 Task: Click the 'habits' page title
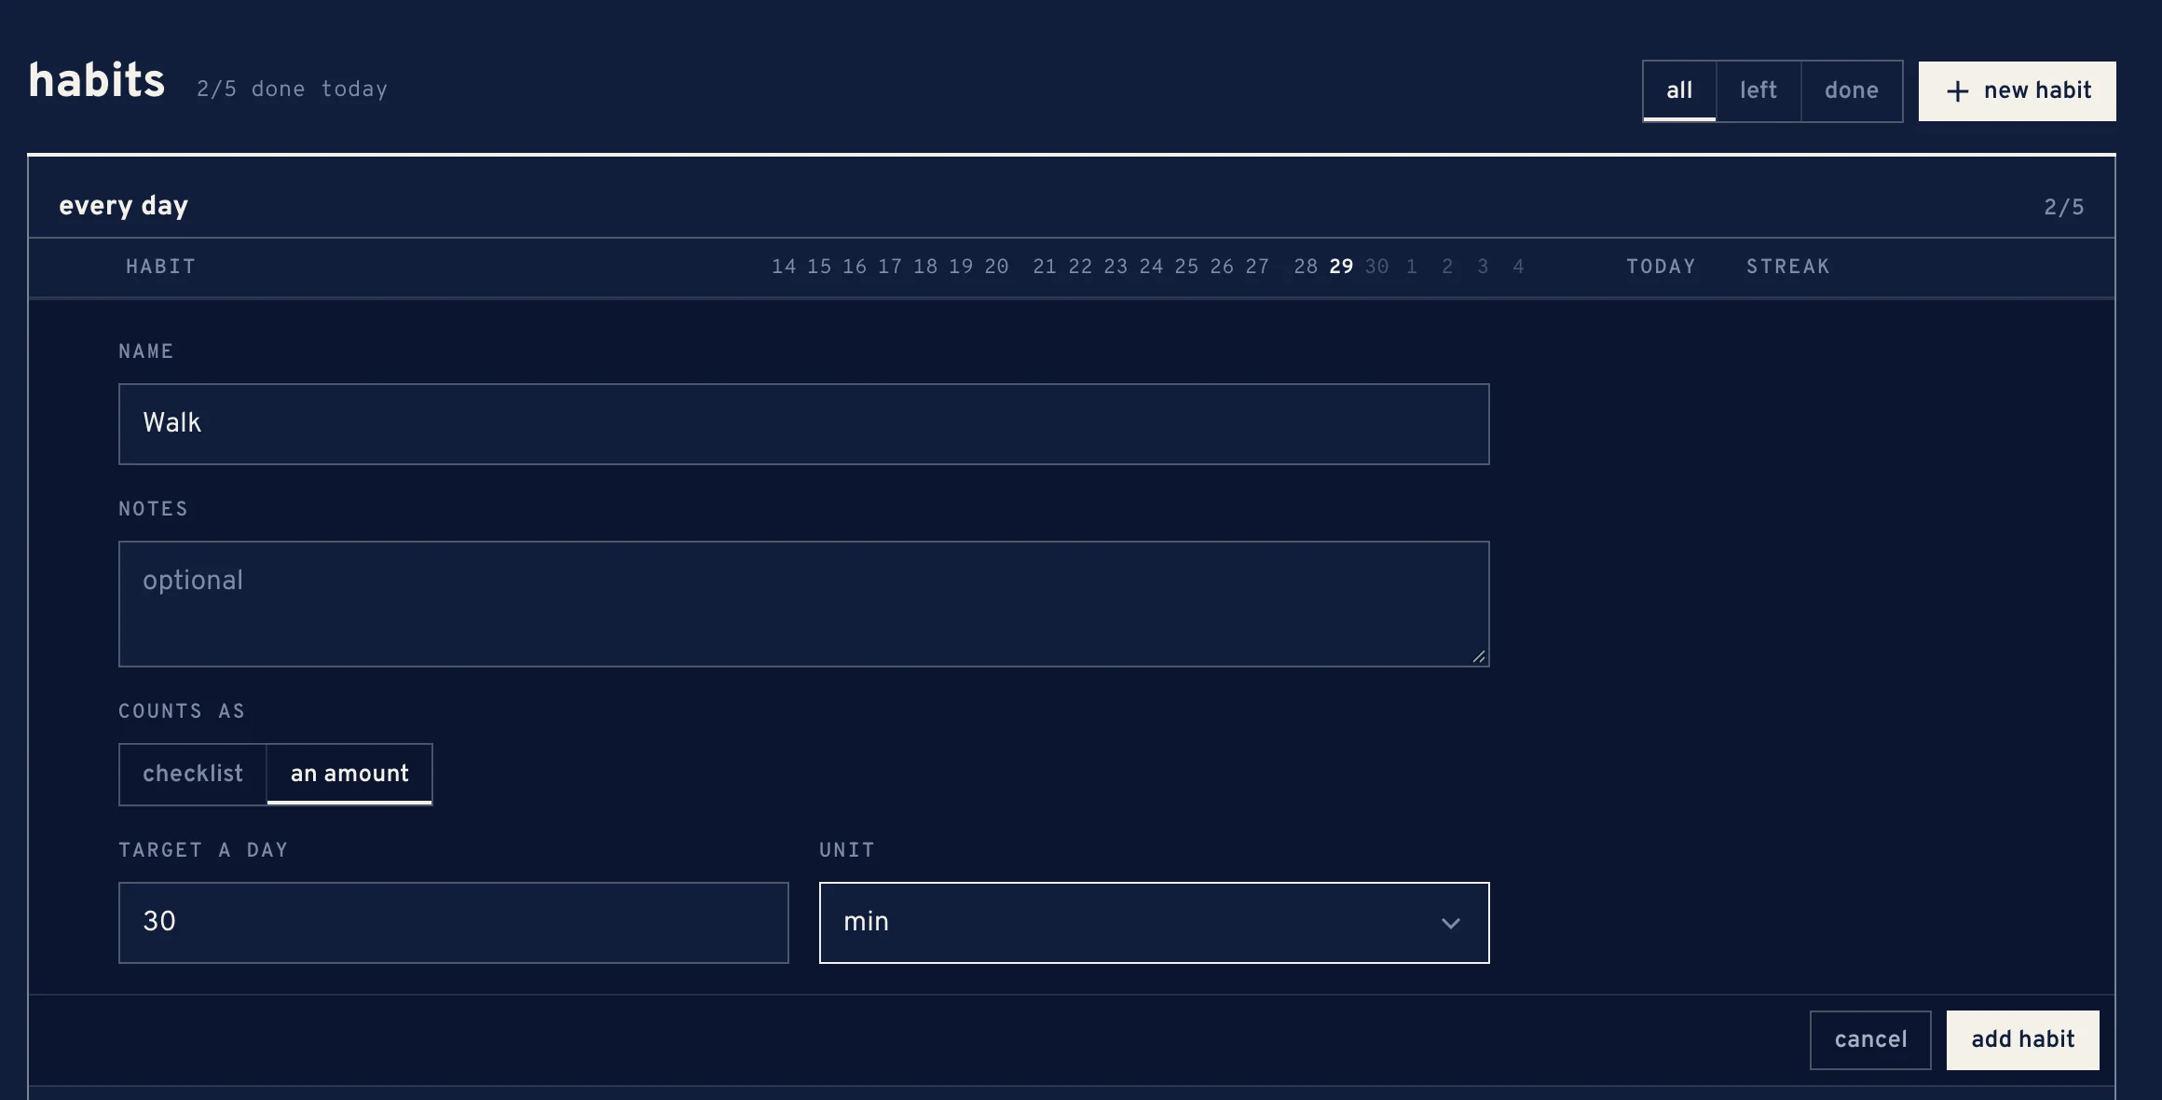pos(97,81)
